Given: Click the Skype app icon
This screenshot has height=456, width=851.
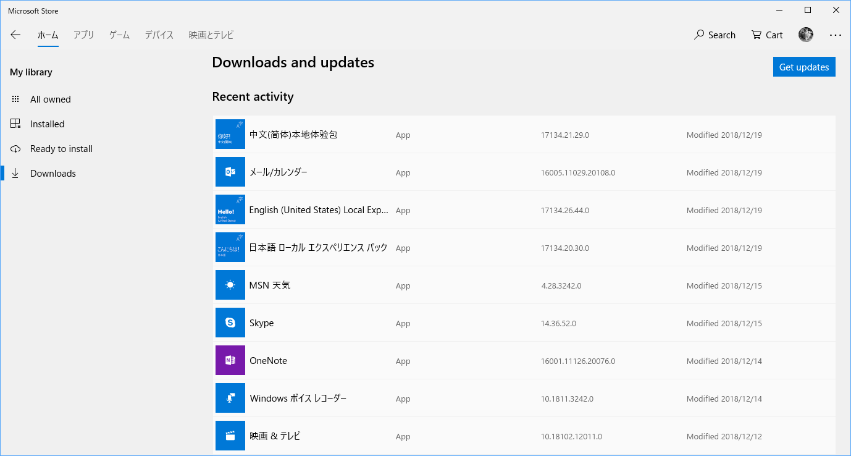Looking at the screenshot, I should click(230, 323).
